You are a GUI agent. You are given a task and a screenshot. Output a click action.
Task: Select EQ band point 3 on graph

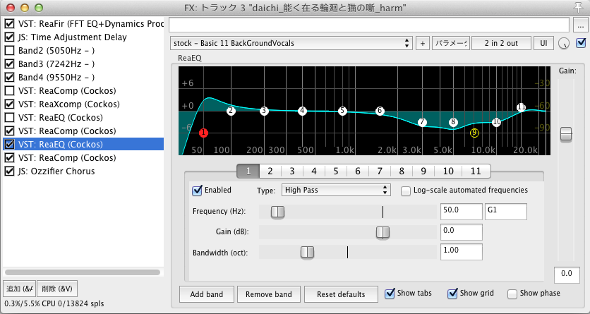click(x=264, y=111)
